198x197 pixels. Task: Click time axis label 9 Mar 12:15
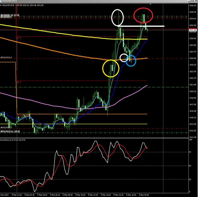pyautogui.click(x=93, y=195)
